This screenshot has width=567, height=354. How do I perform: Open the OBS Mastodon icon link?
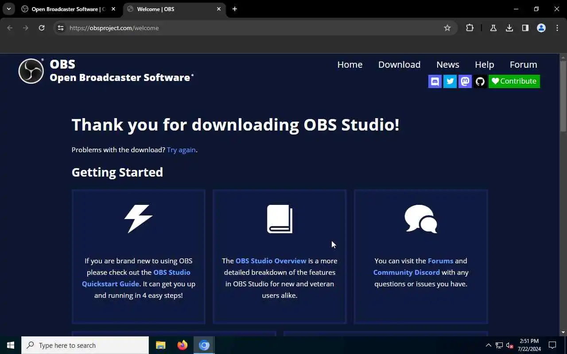click(465, 81)
